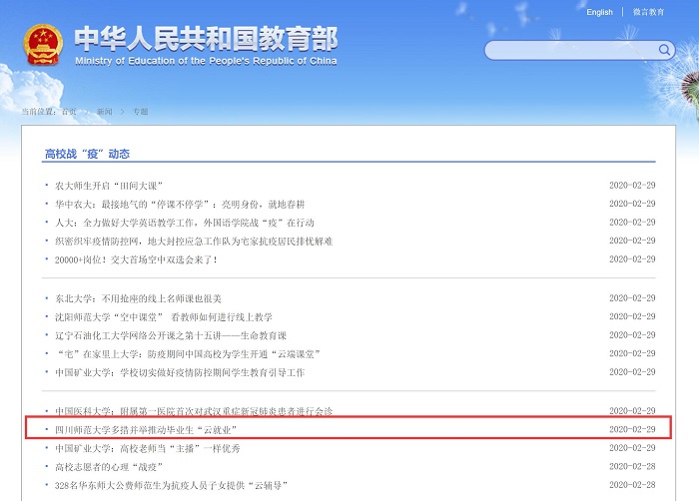The image size is (699, 501).
Task: Click the search magnifier icon
Action: tap(664, 50)
